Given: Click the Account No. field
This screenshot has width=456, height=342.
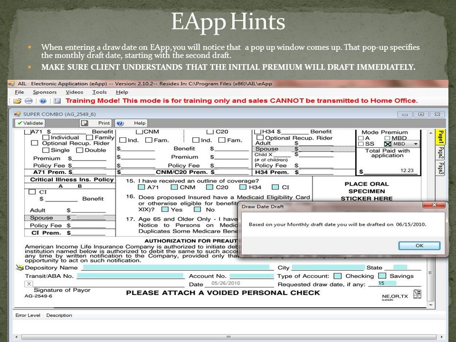Looking at the screenshot, I should (252, 276).
